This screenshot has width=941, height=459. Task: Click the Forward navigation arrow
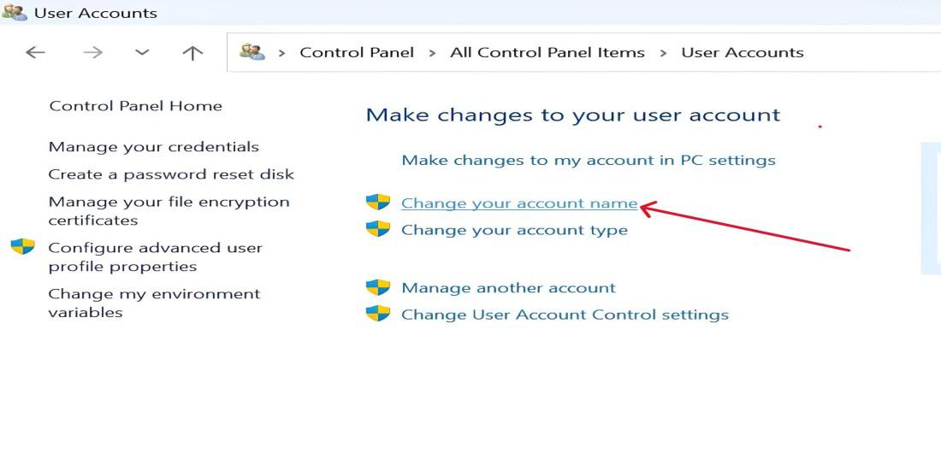[92, 53]
